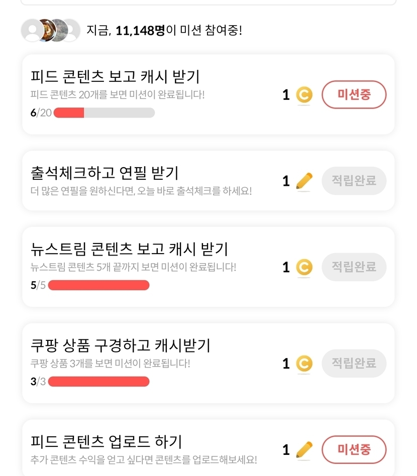Open the 피드 콘텐츠 보고 캐시 받기 title
This screenshot has height=476, width=417.
[x=116, y=77]
